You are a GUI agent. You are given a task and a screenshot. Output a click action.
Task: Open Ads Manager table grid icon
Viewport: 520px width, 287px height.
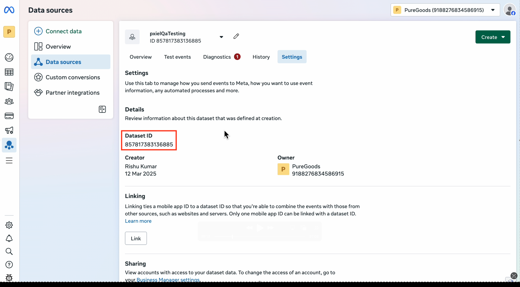tap(9, 72)
